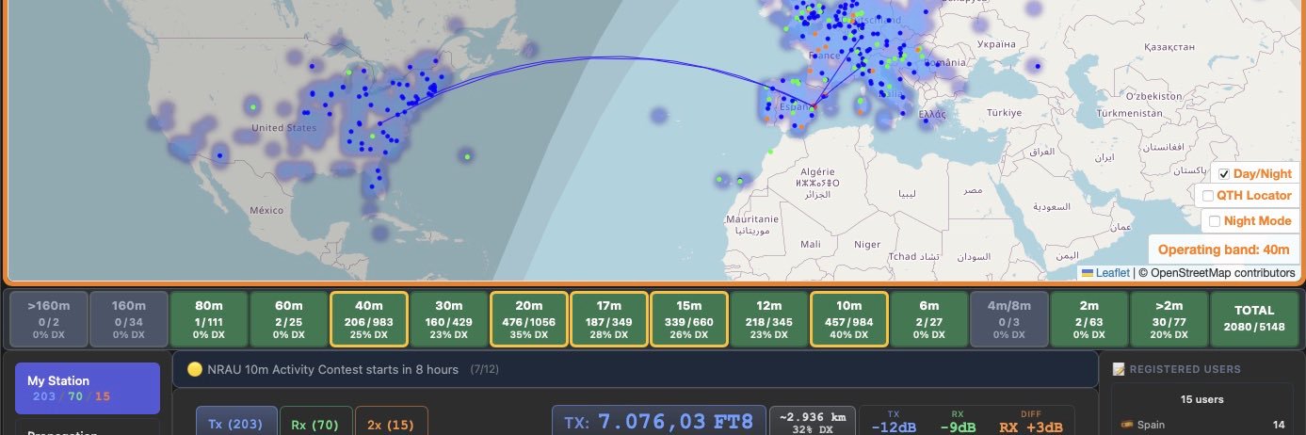This screenshot has height=435, width=1306.
Task: Click the RX -9dB value
Action: tap(957, 427)
